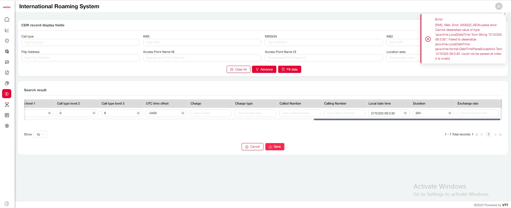Clear the Local date time field value
This screenshot has width=511, height=208.
[x=405, y=113]
